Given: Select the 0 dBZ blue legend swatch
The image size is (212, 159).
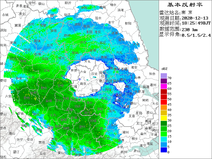Looking at the screenshot, I should [163, 149].
